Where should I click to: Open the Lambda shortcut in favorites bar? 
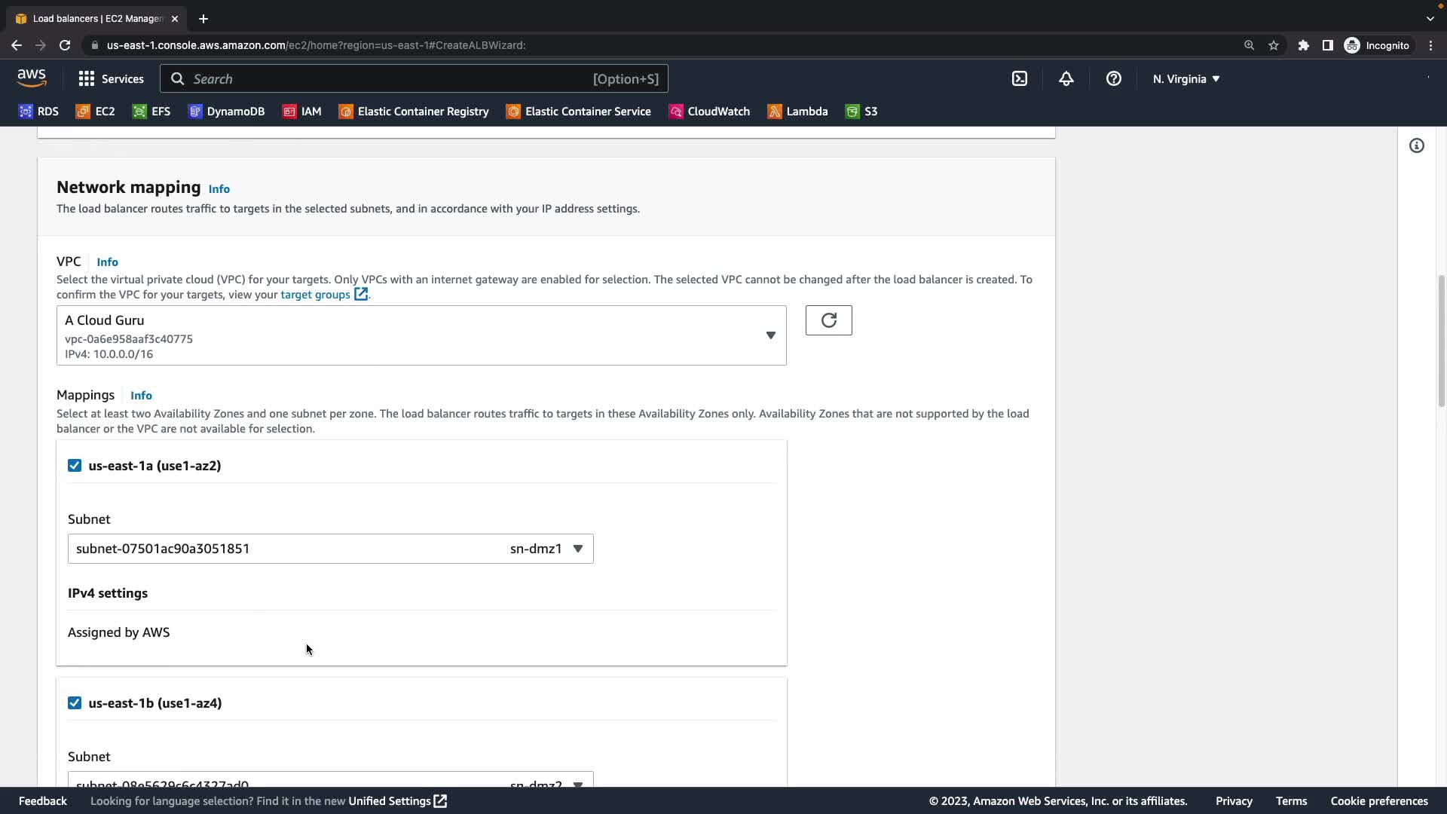click(797, 112)
